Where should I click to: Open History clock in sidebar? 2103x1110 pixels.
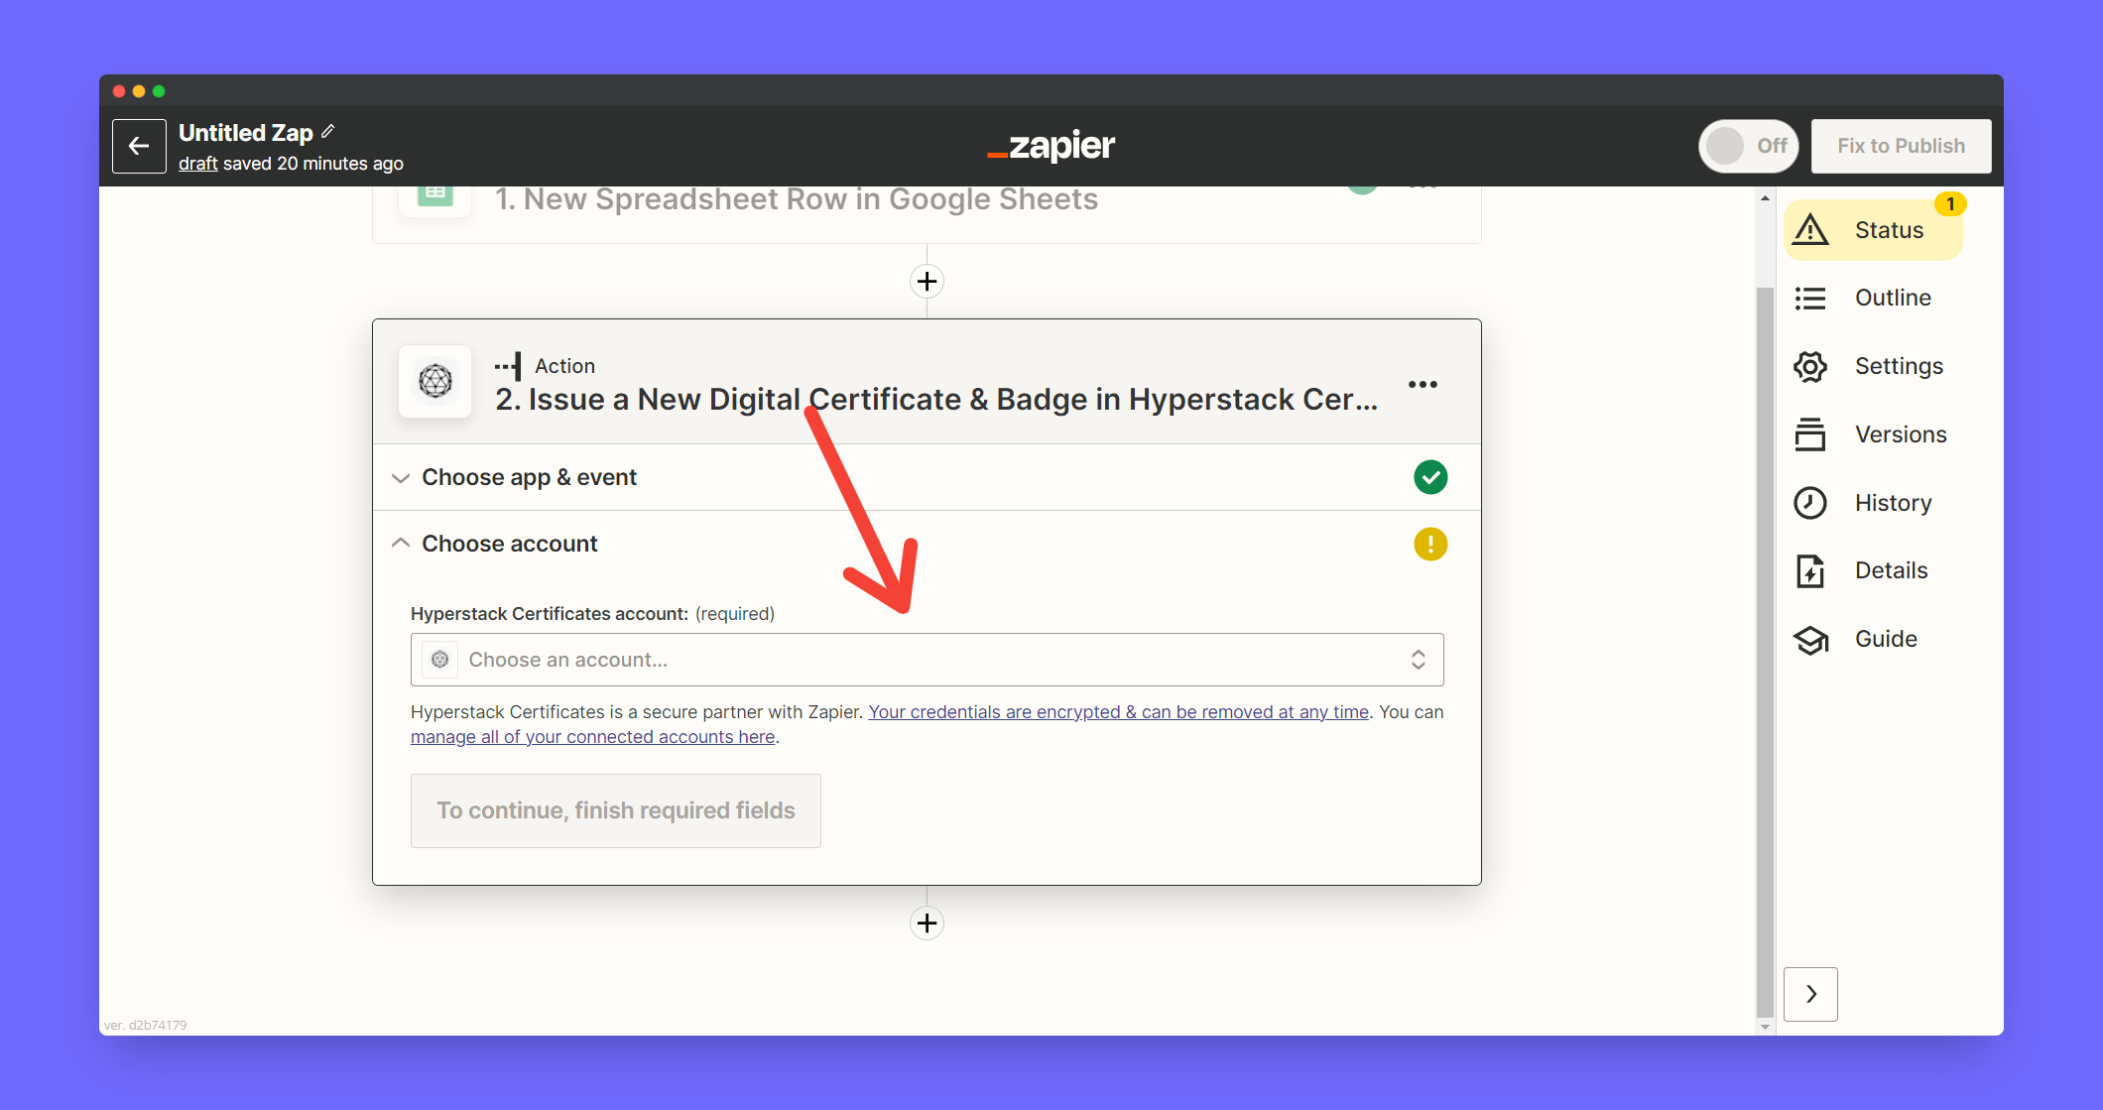point(1810,503)
